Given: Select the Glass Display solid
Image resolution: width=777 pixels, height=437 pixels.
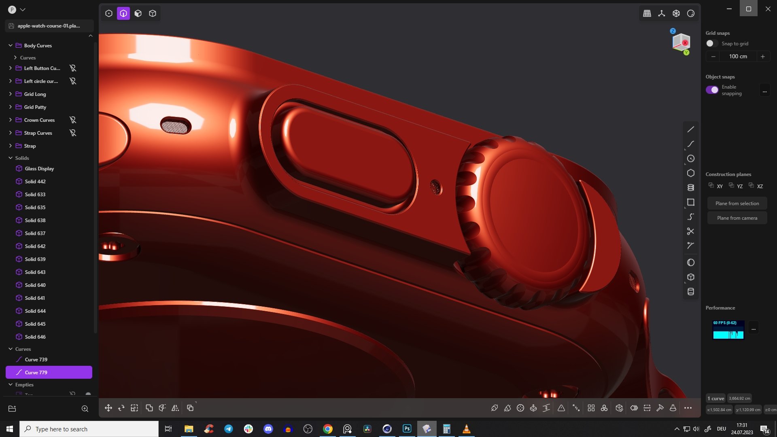Looking at the screenshot, I should (39, 168).
